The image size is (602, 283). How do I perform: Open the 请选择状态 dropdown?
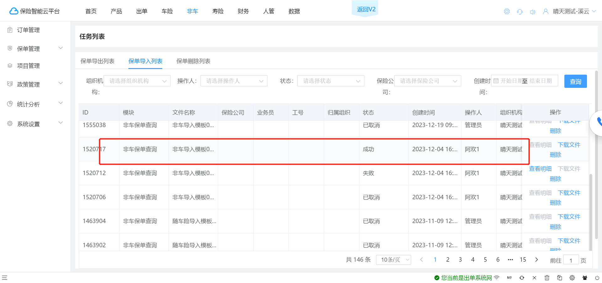click(331, 81)
